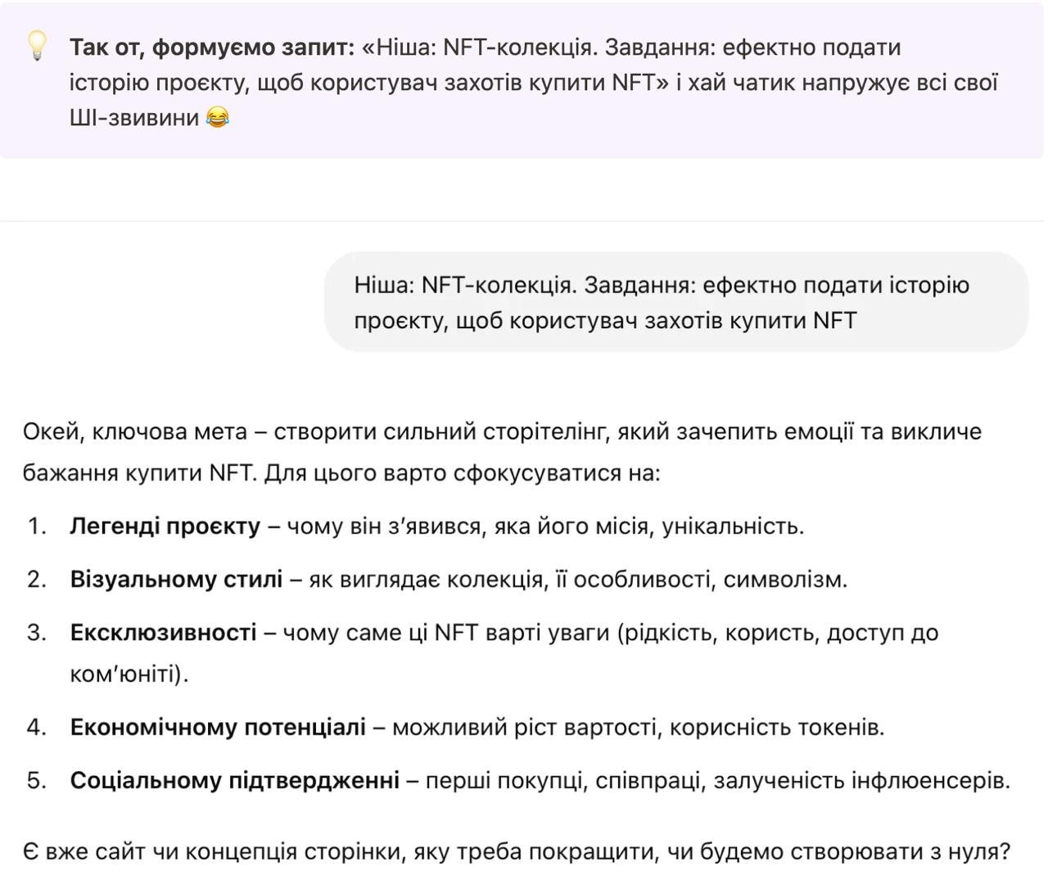Click the bold term 'Легенді проєкту'
1048x880 pixels.
(x=165, y=526)
